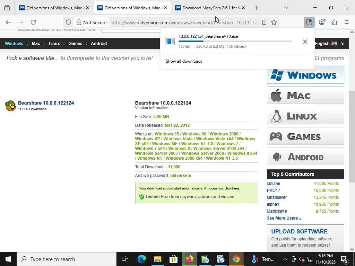
Task: Click the download "click here" message
Action: coord(232,188)
